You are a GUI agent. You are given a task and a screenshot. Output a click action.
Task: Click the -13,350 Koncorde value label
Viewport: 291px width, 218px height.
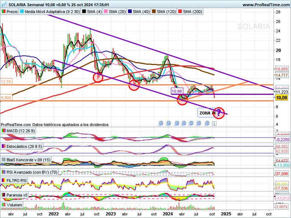282,165
